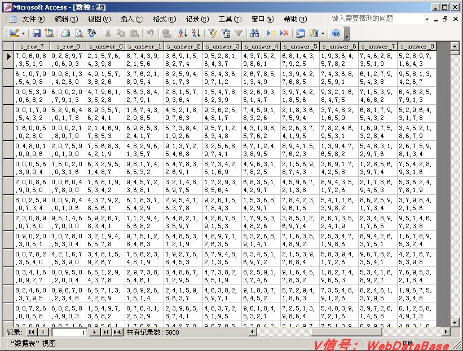This screenshot has width=463, height=351.
Task: Open the 视图(V) menu
Action: pyautogui.click(x=99, y=19)
